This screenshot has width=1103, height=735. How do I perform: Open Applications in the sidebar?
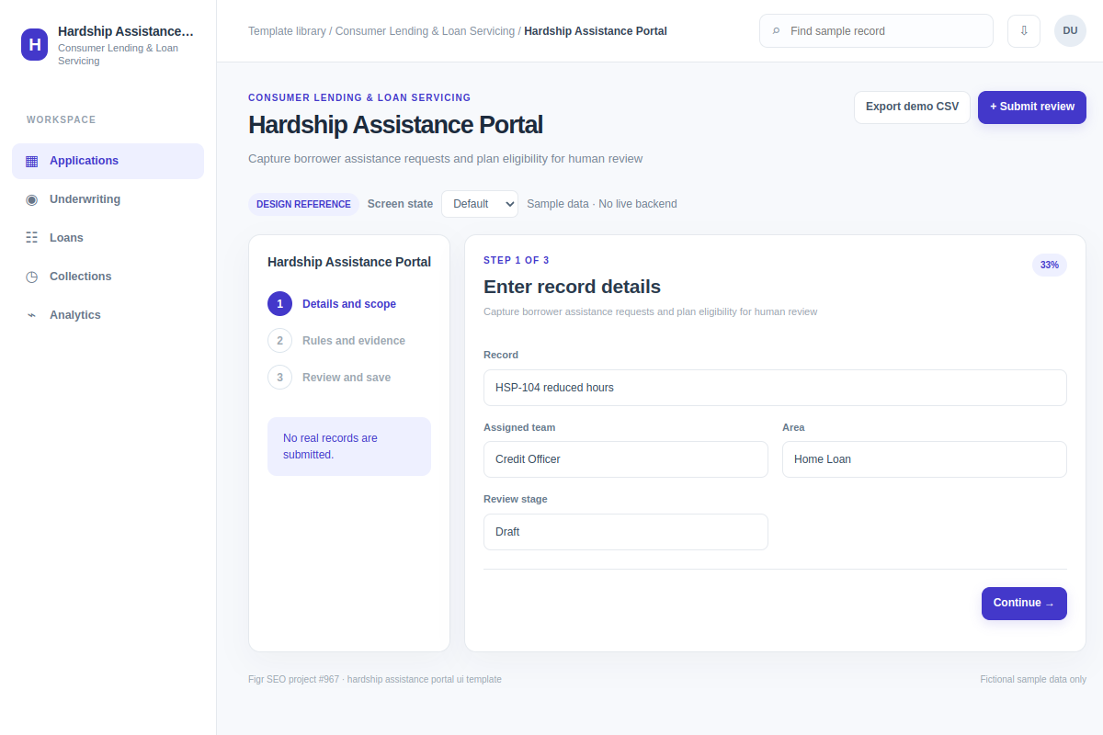[x=108, y=161]
